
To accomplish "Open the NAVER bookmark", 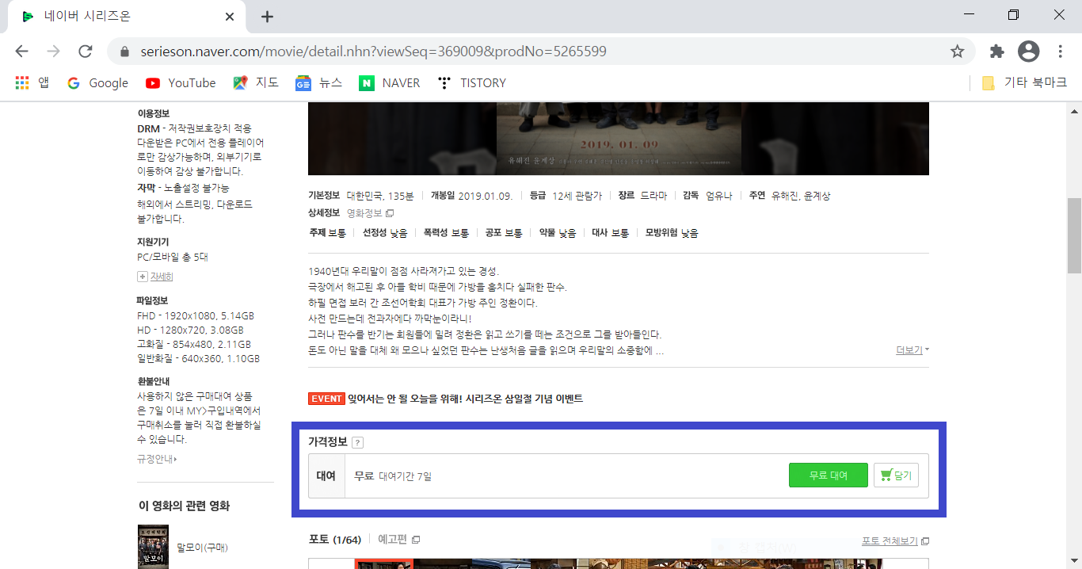I will point(390,82).
